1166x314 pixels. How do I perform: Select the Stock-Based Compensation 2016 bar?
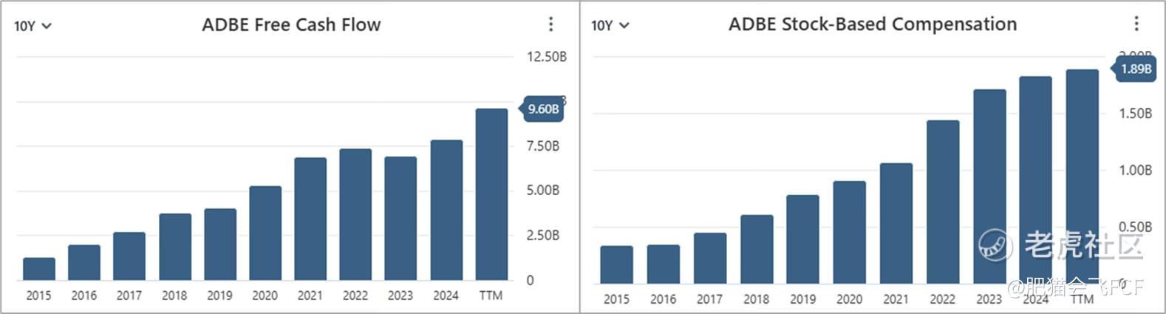[x=664, y=264]
